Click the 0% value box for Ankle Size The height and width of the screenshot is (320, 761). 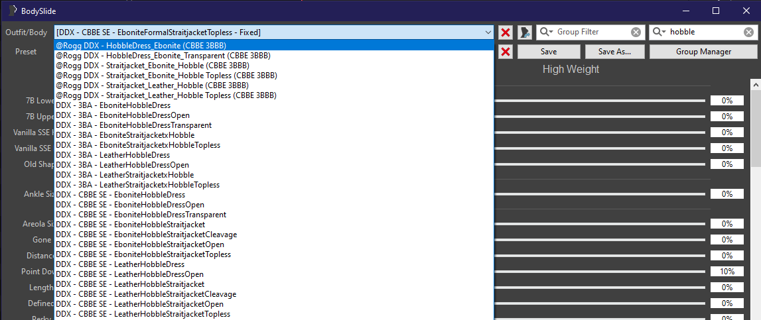pos(727,194)
